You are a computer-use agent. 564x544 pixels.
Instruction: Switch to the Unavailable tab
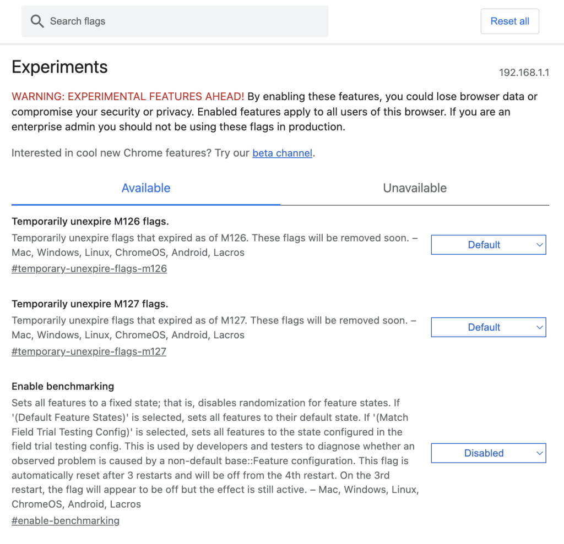click(415, 188)
